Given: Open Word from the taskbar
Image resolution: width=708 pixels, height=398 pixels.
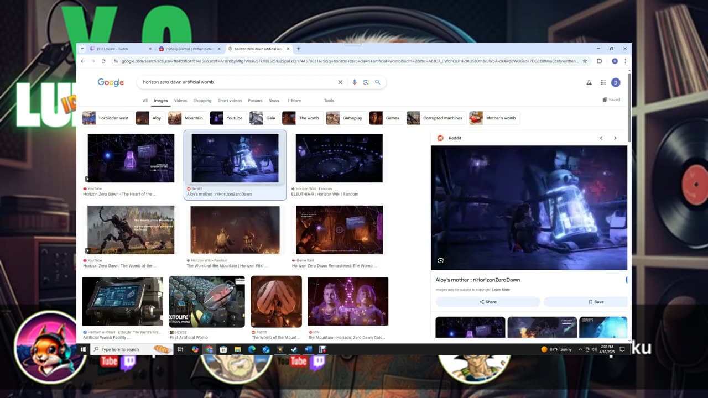Looking at the screenshot, I should pos(309,349).
